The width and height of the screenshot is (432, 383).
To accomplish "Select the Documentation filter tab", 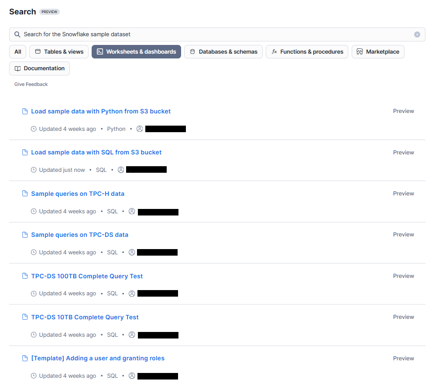I will [x=39, y=68].
